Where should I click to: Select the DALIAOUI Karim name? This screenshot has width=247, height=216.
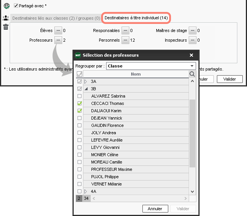pos(106,111)
